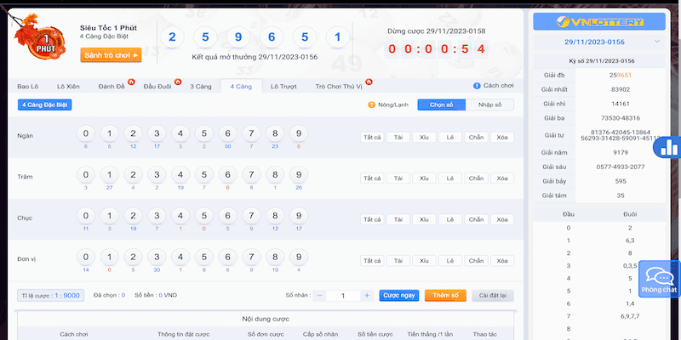Image resolution: width=681 pixels, height=340 pixels.
Task: Click Tất cả in the Trăm row
Action: coord(371,178)
